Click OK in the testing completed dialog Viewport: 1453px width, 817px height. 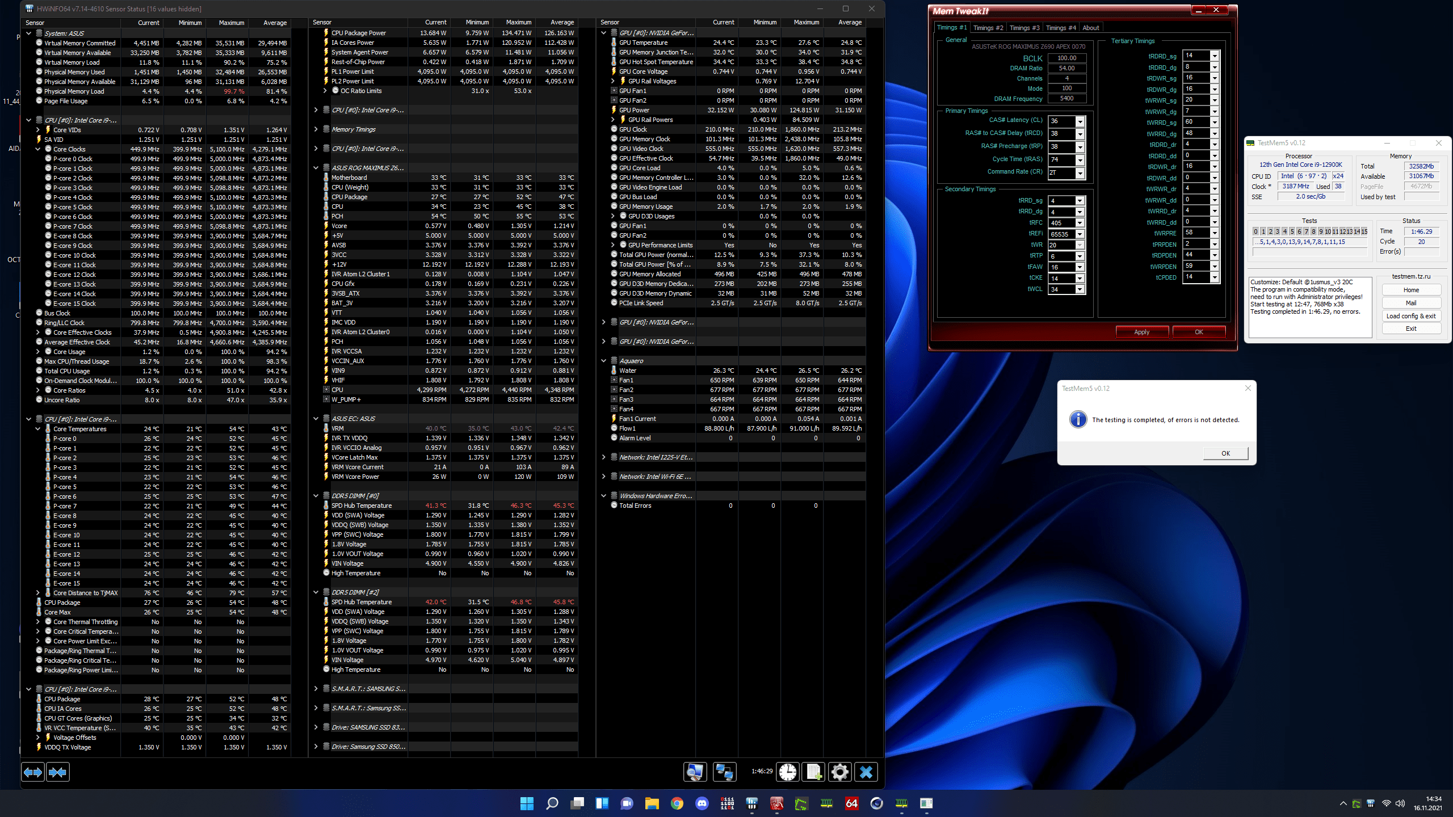(1226, 453)
